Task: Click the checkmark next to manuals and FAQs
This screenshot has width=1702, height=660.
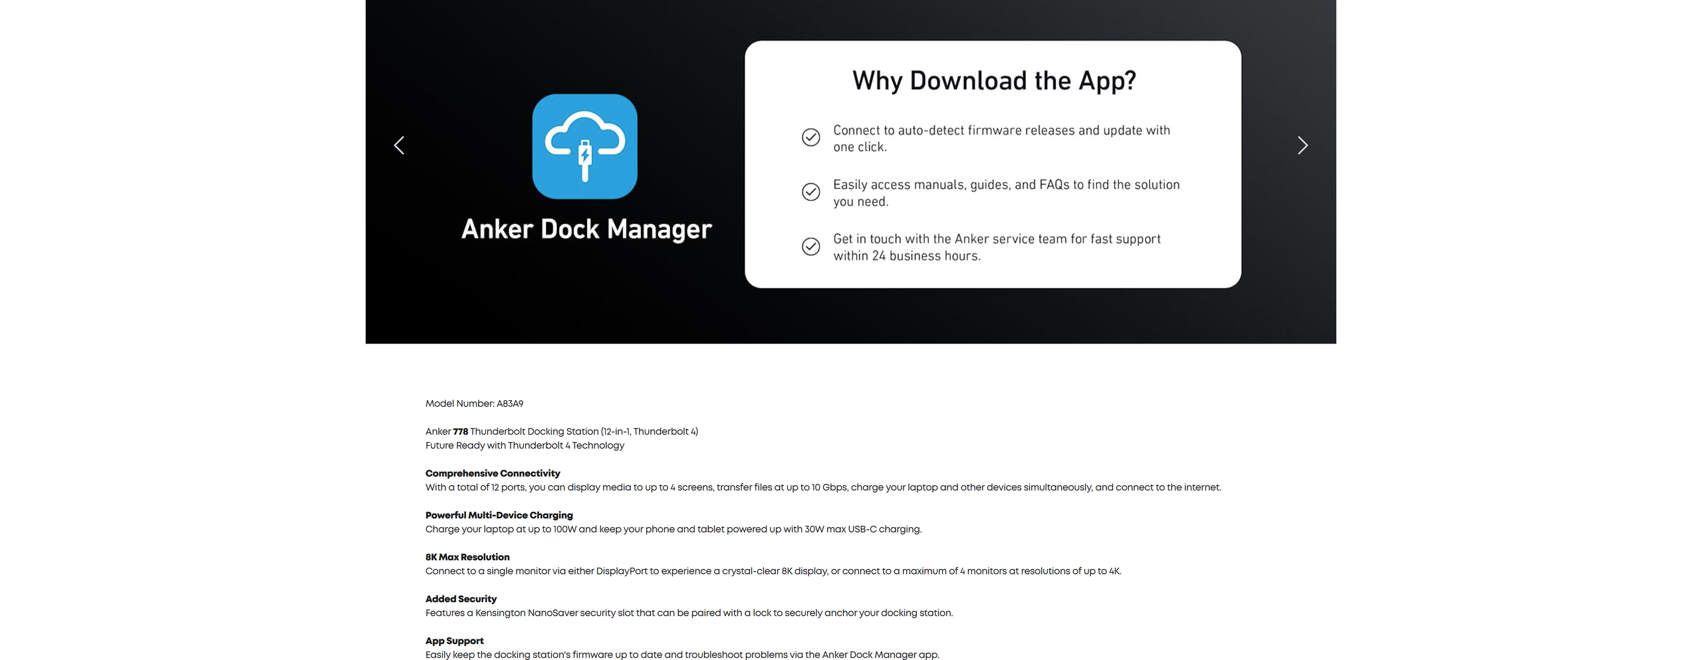Action: pos(810,192)
